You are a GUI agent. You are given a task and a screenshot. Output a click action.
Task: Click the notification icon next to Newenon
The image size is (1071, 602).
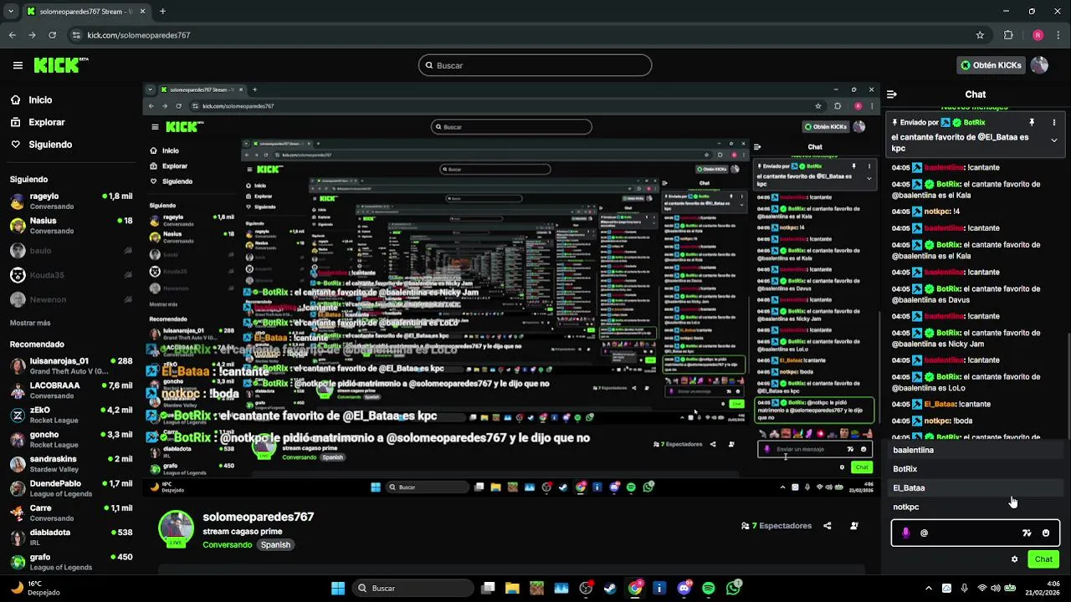(x=128, y=299)
